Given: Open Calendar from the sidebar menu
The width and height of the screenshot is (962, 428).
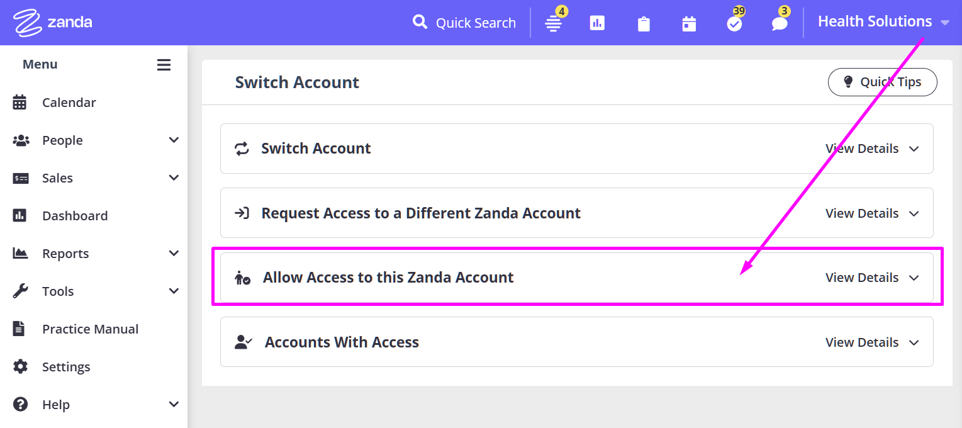Looking at the screenshot, I should click(69, 103).
